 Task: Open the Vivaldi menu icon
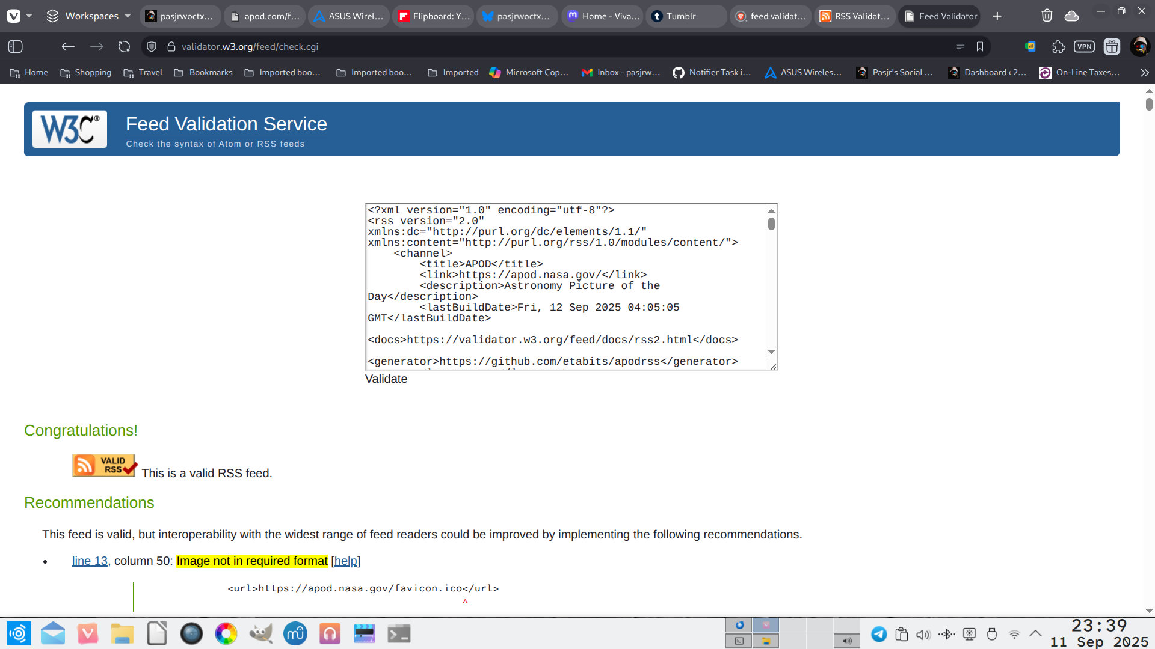[13, 16]
